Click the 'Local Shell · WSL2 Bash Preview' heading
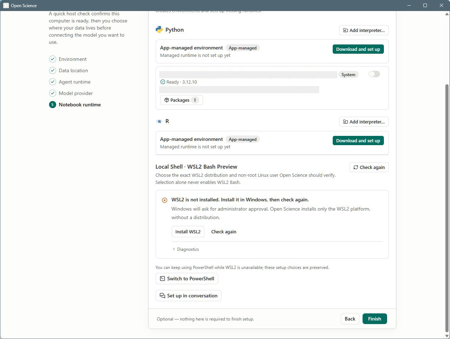The image size is (450, 339). [196, 166]
